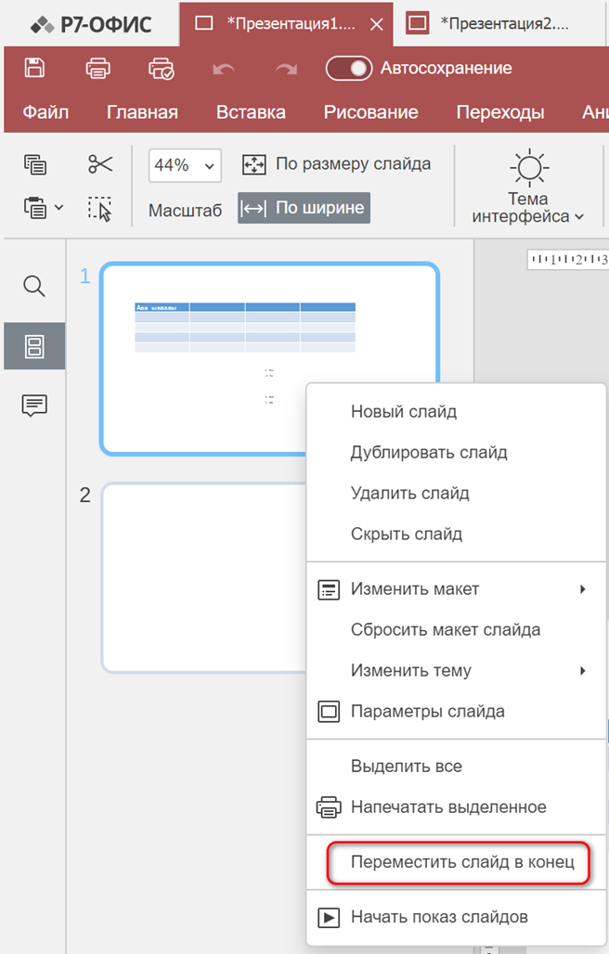The height and width of the screenshot is (954, 609).
Task: Choose Сбросить макет слайда
Action: click(457, 630)
